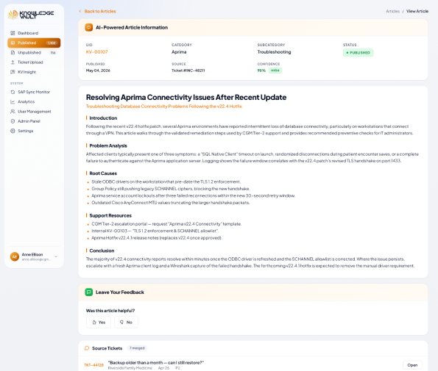Open User Management

click(x=34, y=112)
